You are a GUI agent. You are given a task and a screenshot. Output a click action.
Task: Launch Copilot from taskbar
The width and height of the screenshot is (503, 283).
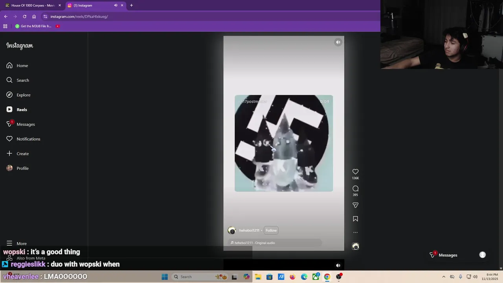246,277
